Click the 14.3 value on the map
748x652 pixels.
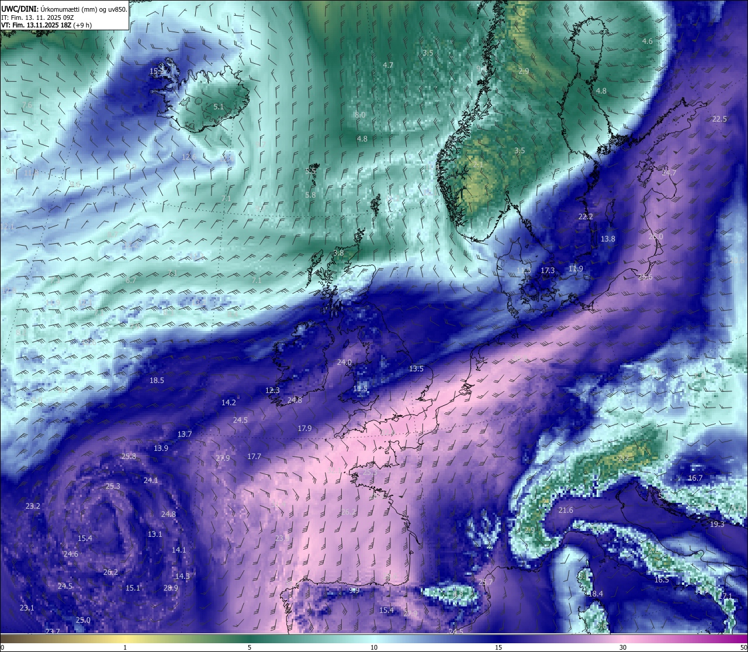[x=182, y=576]
